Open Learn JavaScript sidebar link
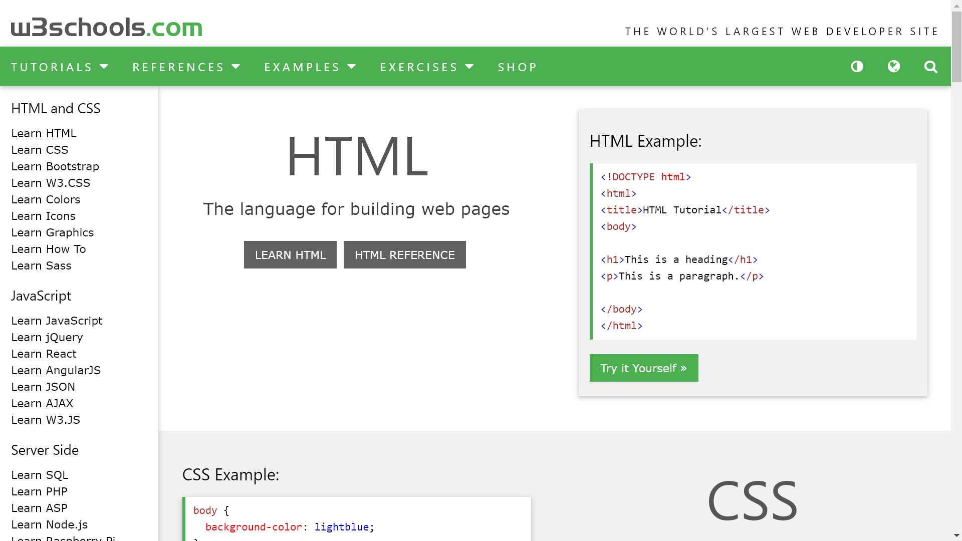 [x=57, y=321]
